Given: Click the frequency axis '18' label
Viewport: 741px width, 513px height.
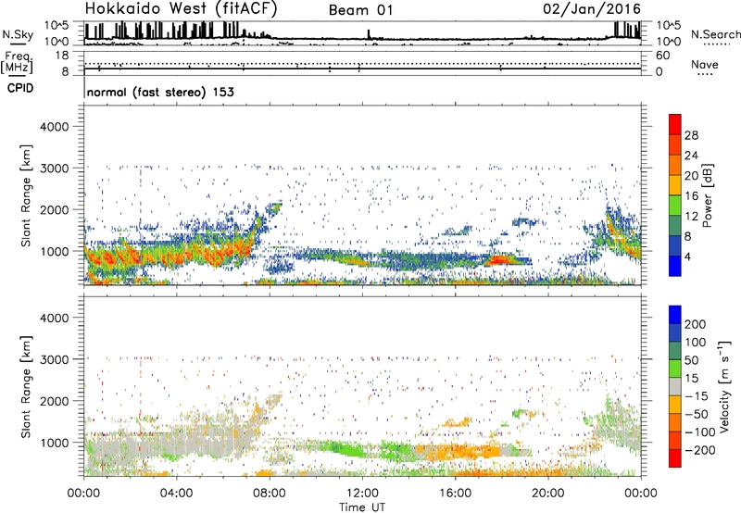Looking at the screenshot, I should click(x=62, y=56).
